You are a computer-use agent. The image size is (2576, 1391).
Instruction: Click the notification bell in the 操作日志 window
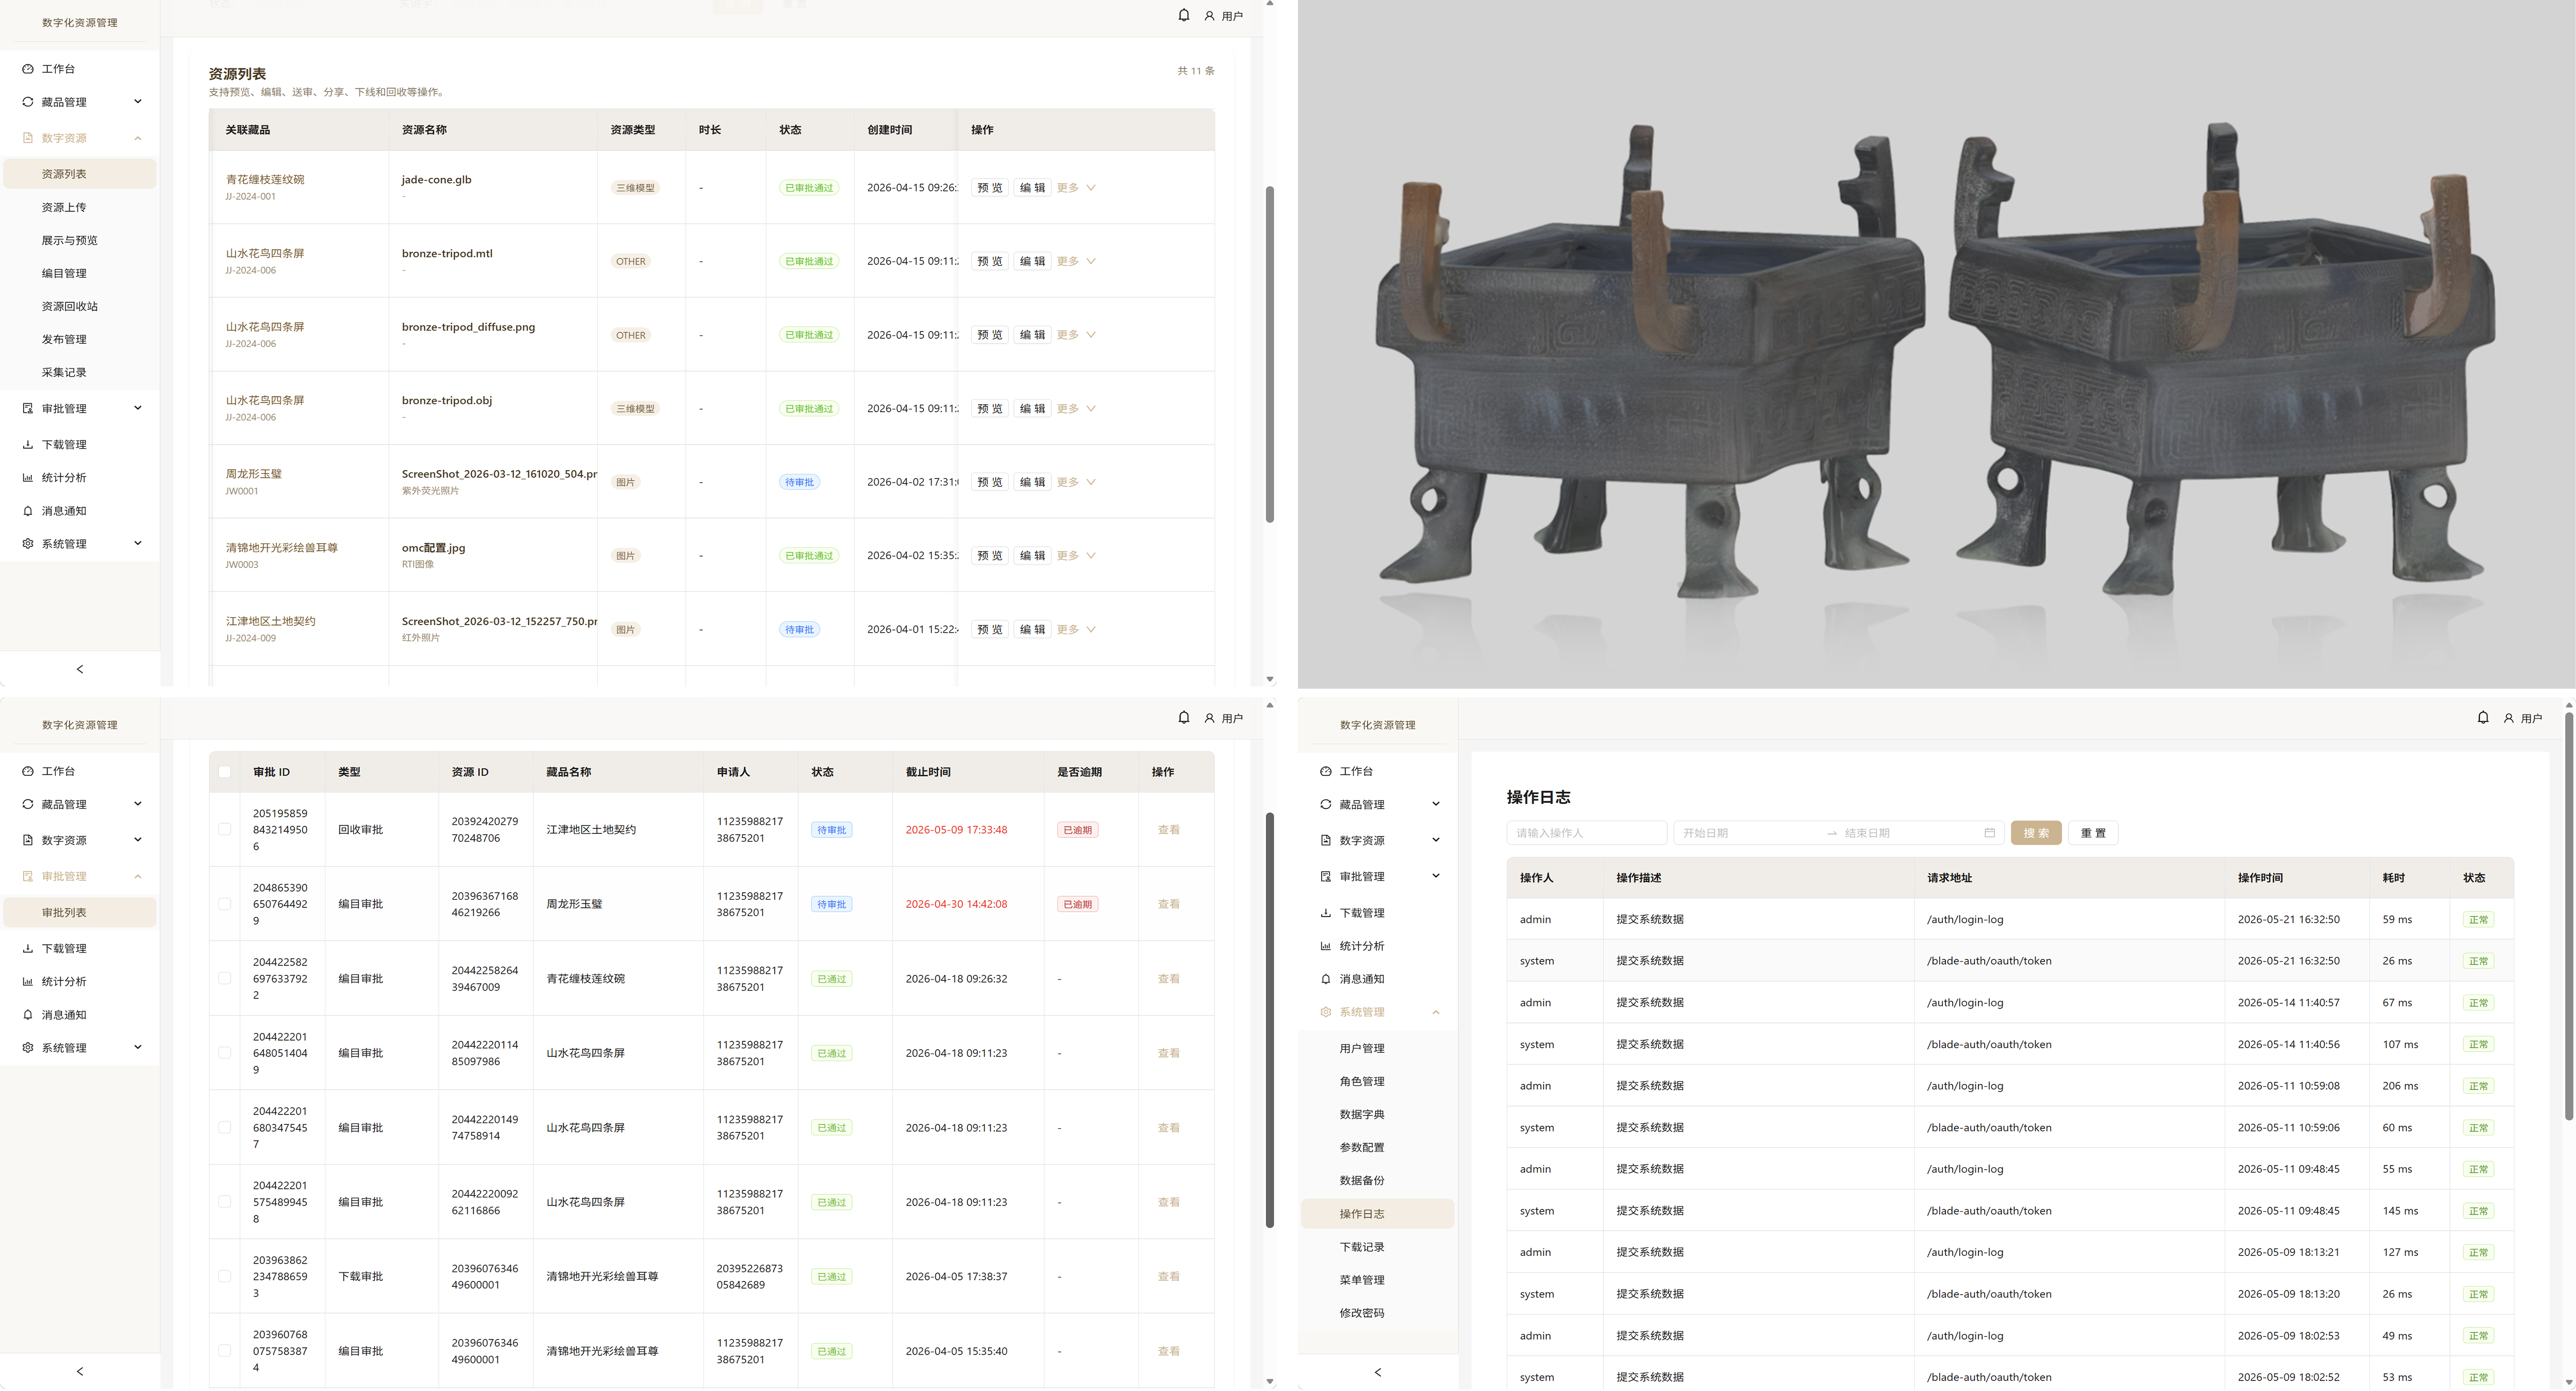[x=2483, y=717]
